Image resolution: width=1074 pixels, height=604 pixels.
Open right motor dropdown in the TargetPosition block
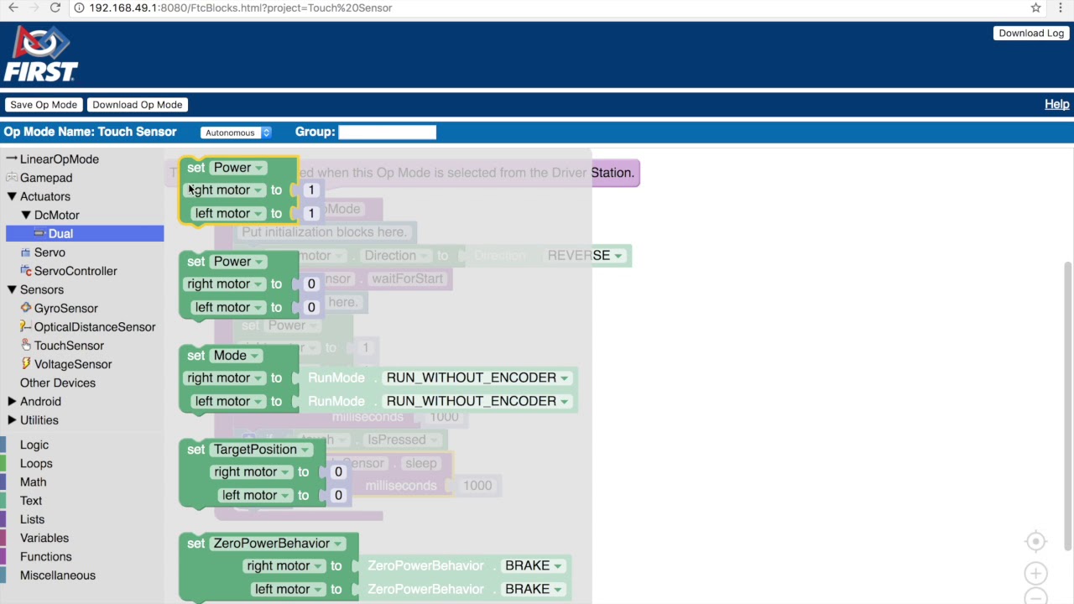(x=252, y=472)
